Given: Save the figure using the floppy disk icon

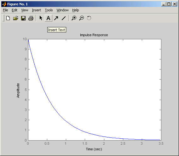Looking at the screenshot, I should click(x=23, y=18).
